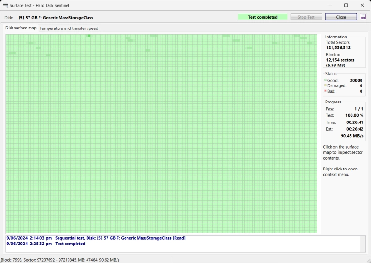Close the window with the title bar X
Viewport: 371px width, 263px height.
(x=362, y=5)
